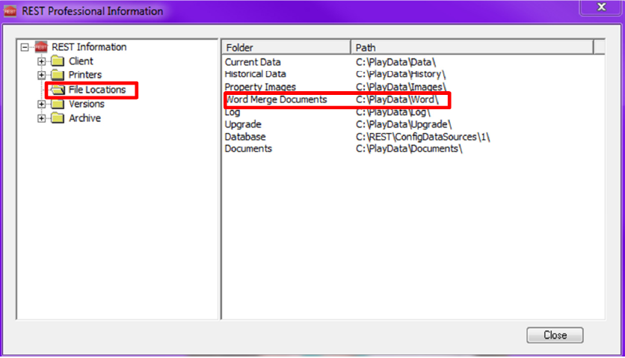Image resolution: width=625 pixels, height=358 pixels.
Task: Select the REST Information tree label
Action: (x=89, y=47)
